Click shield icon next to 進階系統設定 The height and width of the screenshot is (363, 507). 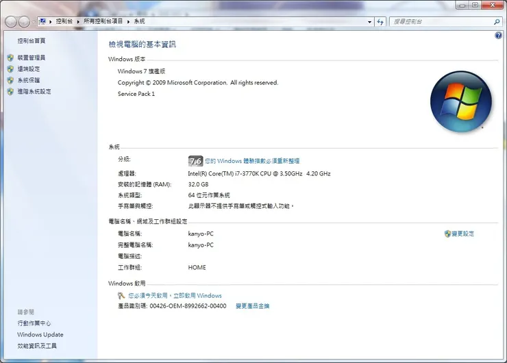pyautogui.click(x=10, y=92)
